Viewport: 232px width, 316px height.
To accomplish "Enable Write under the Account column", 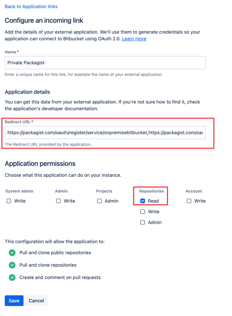I will [189, 201].
